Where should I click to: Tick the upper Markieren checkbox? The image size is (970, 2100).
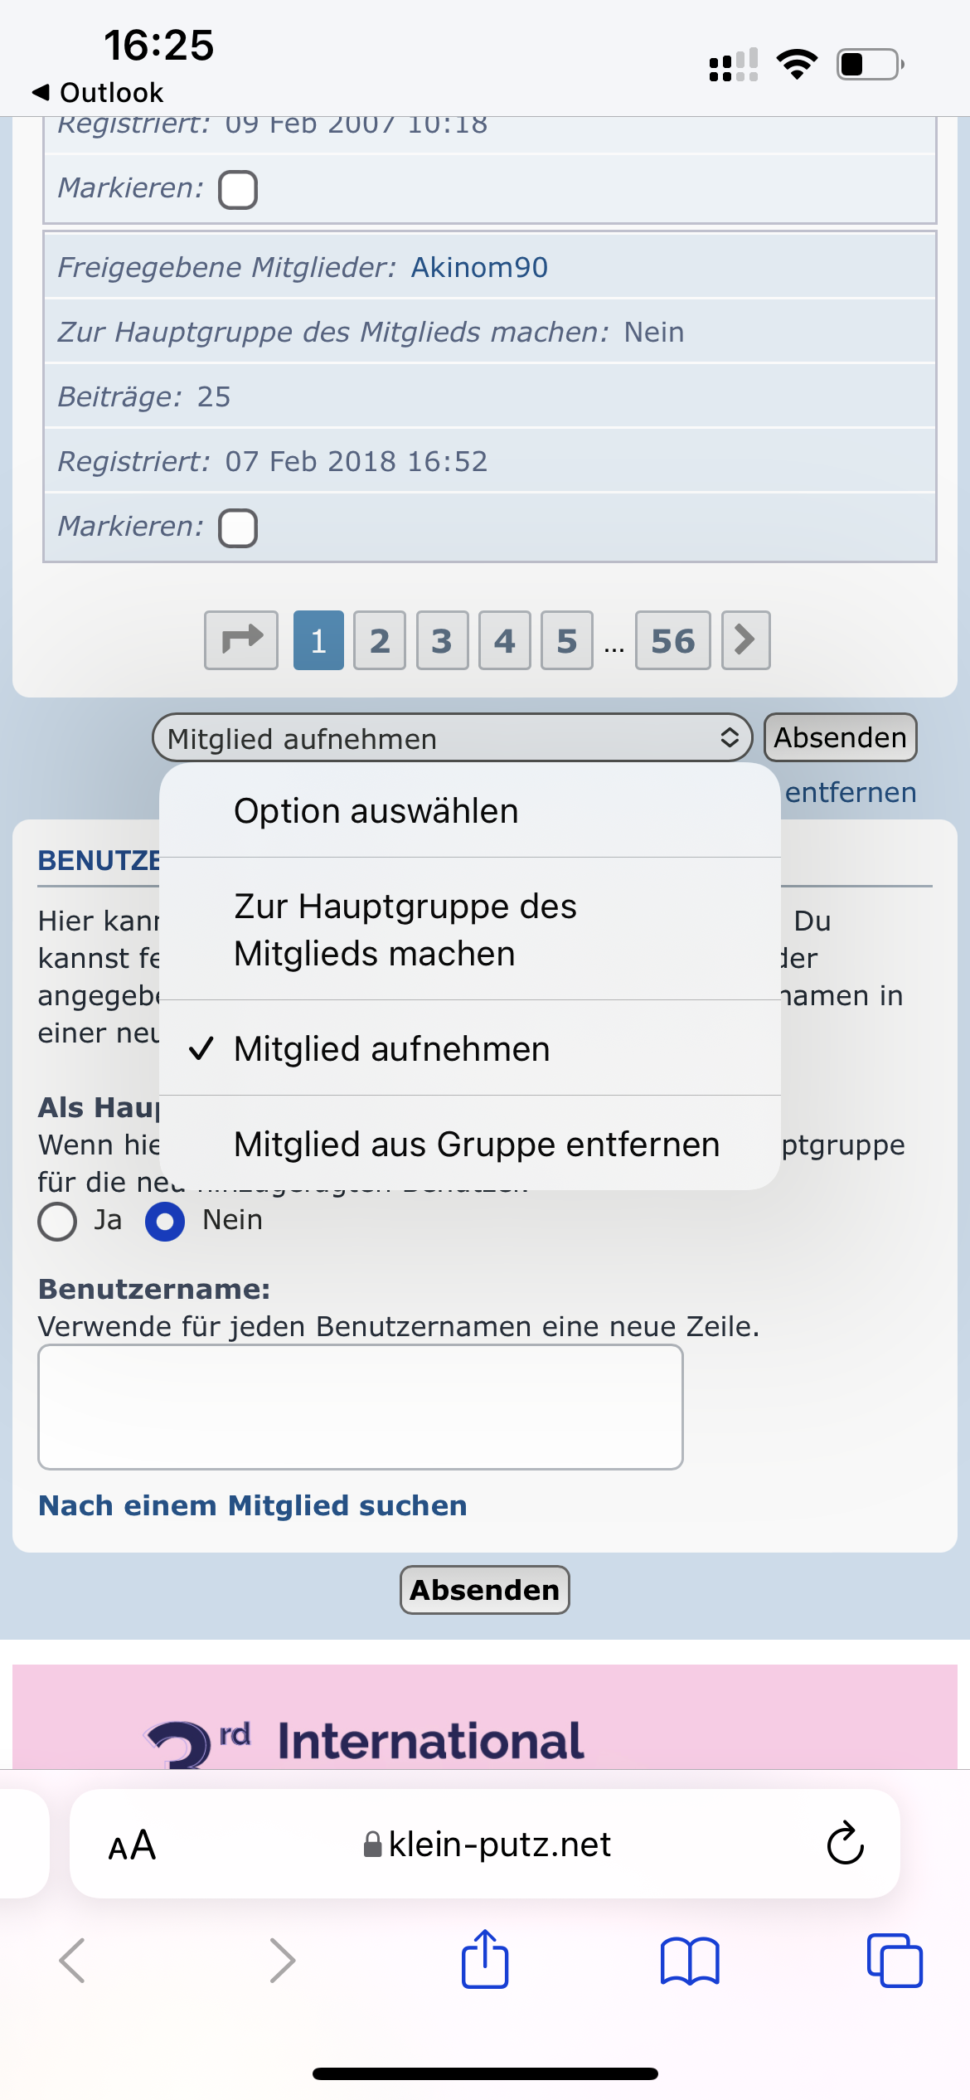point(238,190)
